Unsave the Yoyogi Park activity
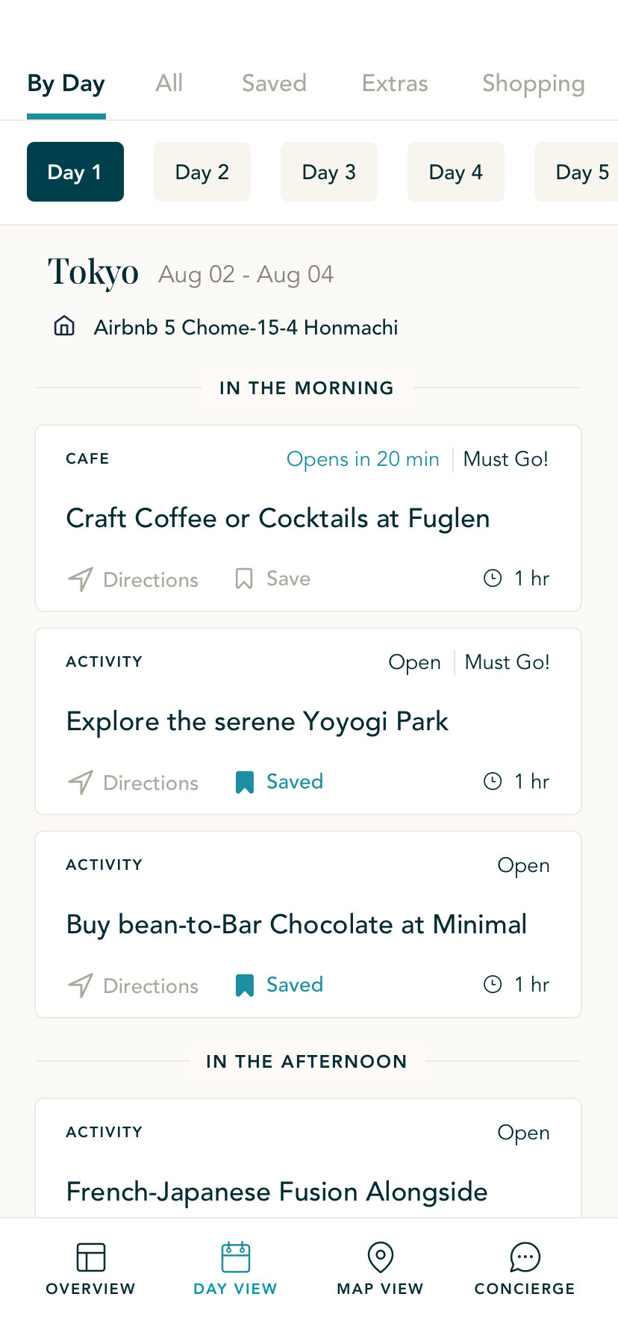The image size is (618, 1338). click(245, 782)
